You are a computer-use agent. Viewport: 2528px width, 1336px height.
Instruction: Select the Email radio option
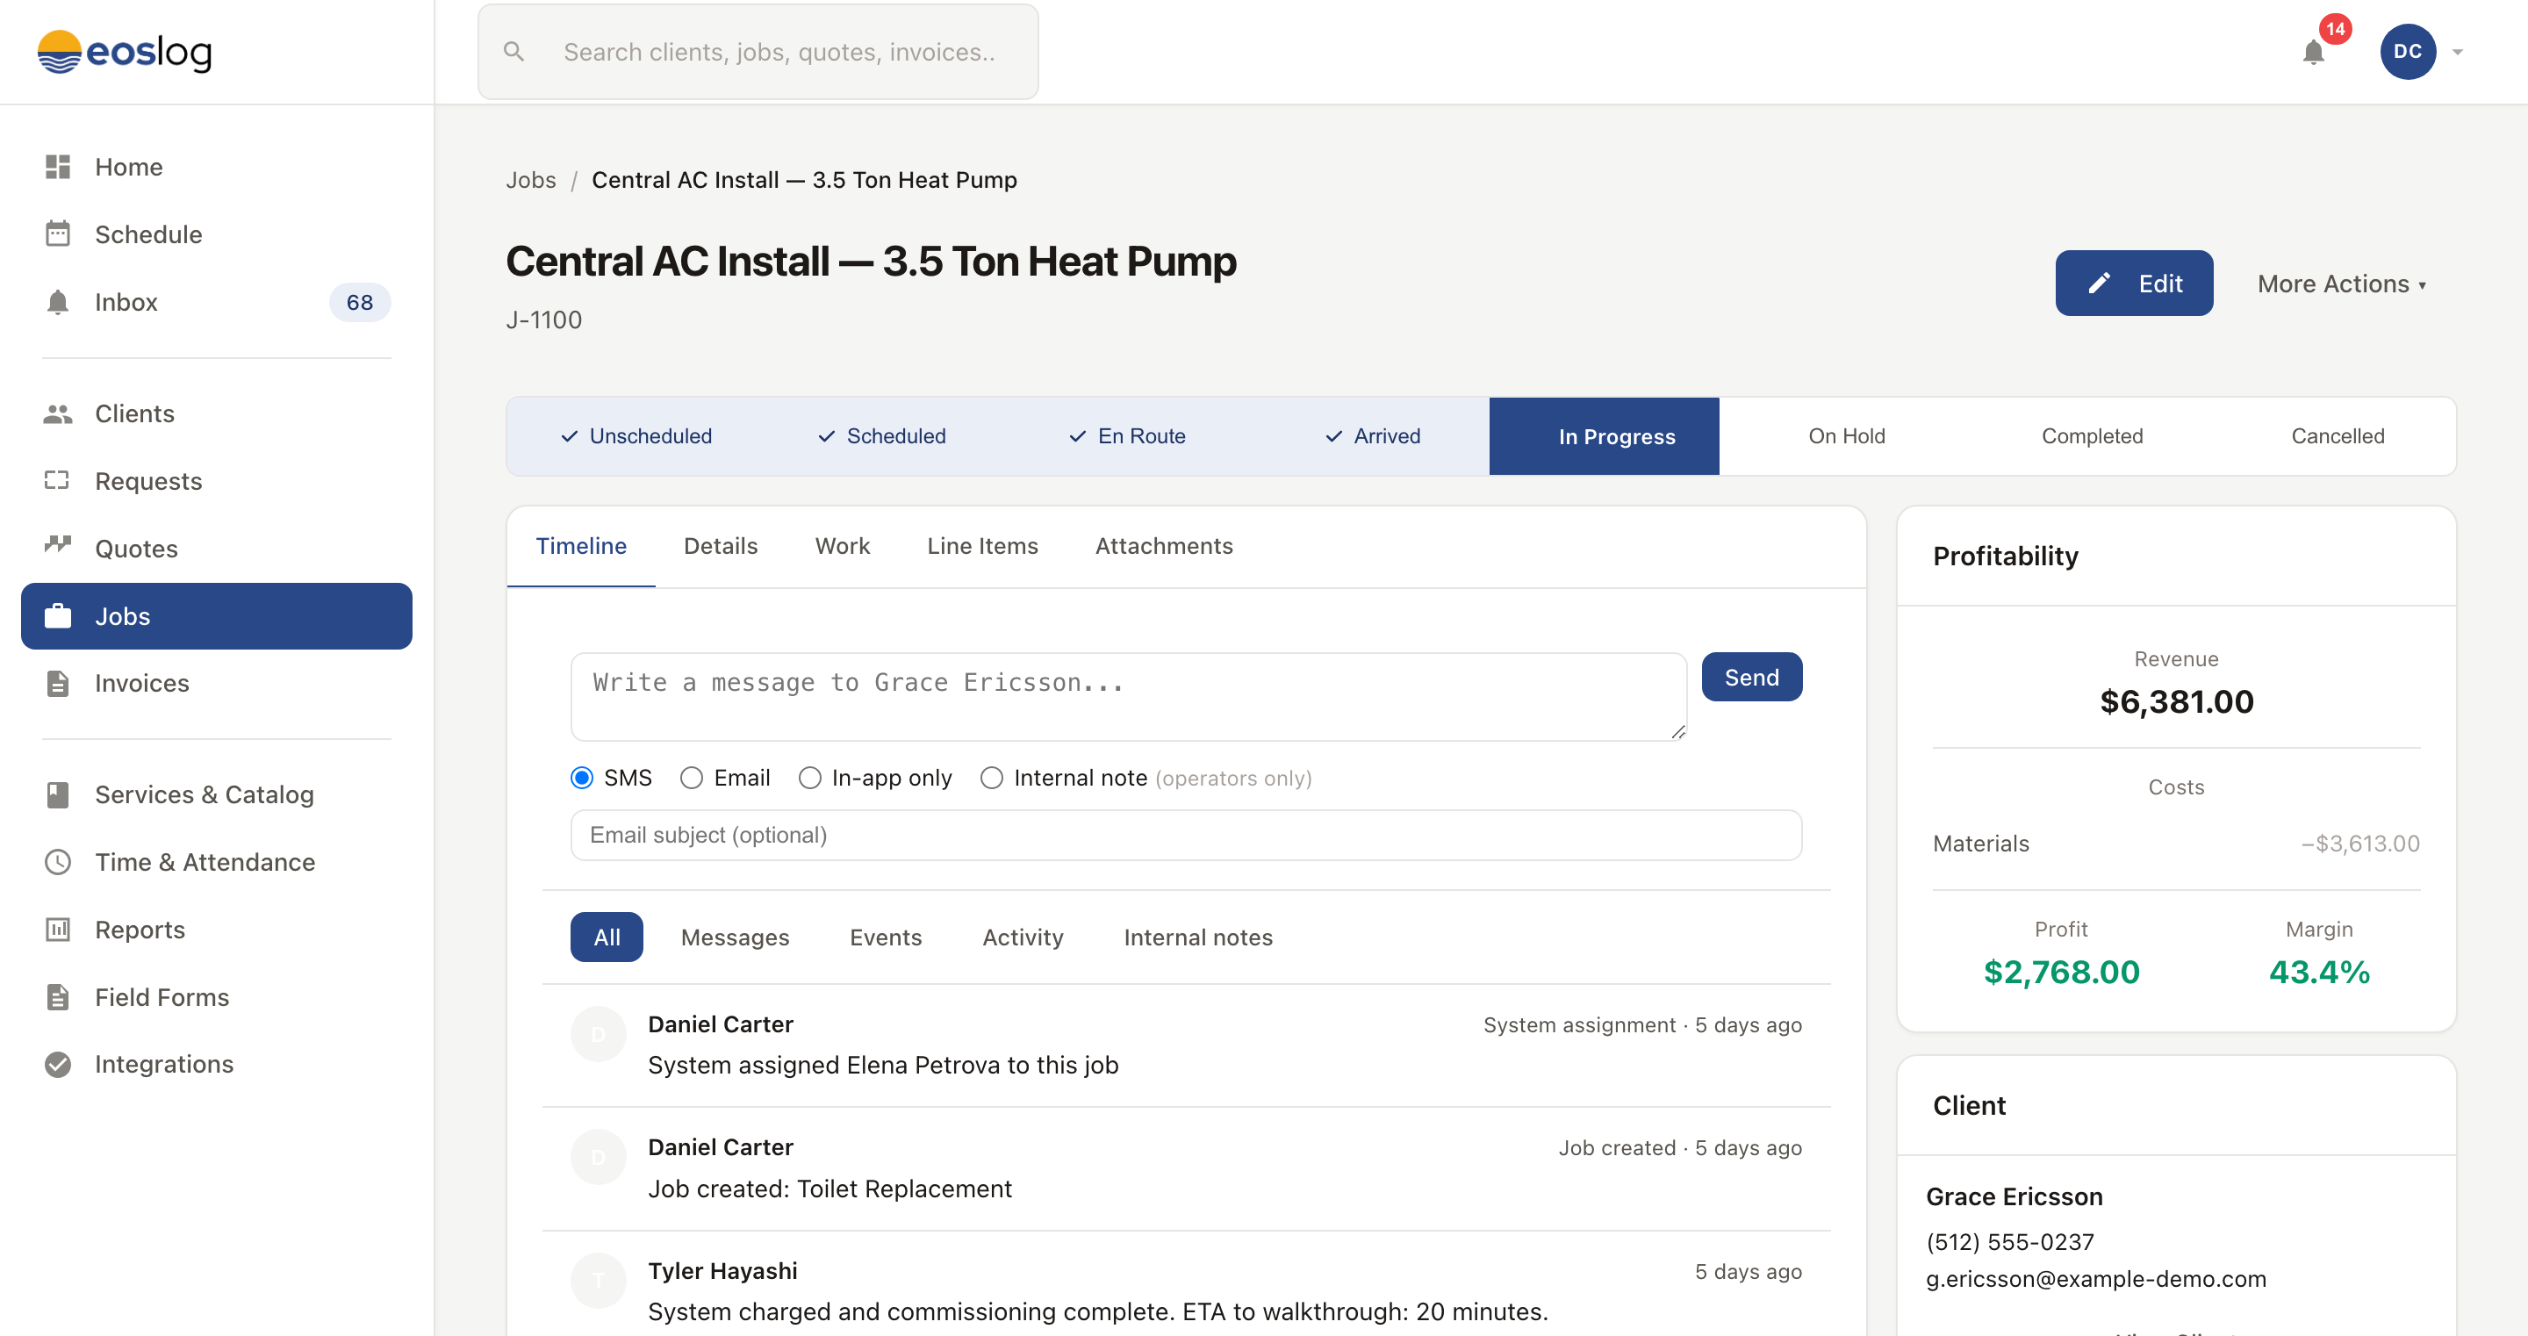click(x=692, y=779)
